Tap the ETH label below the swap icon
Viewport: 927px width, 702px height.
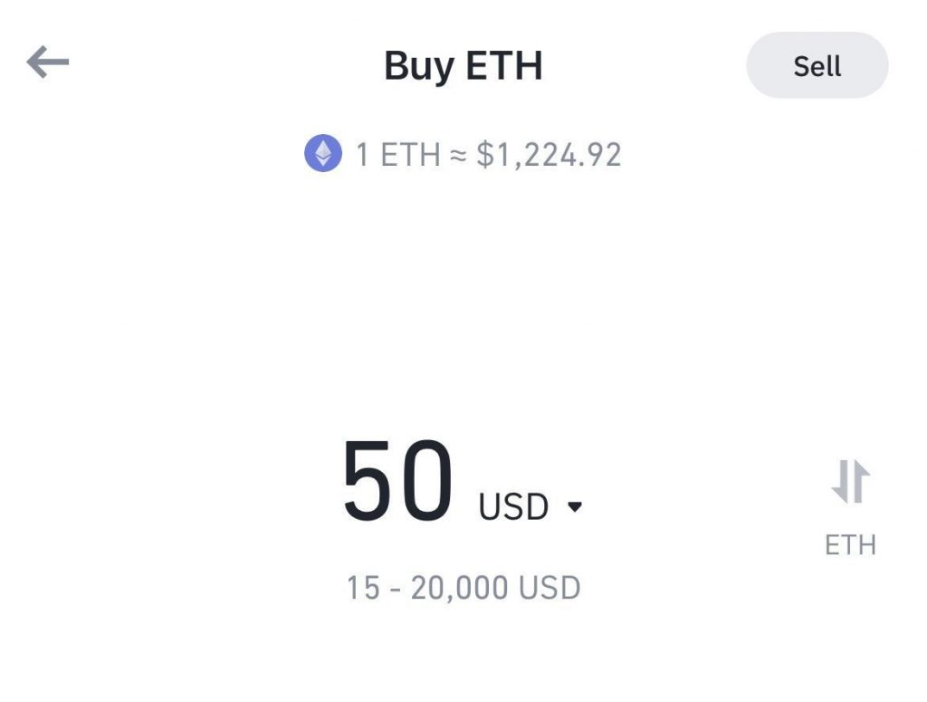[x=849, y=543]
